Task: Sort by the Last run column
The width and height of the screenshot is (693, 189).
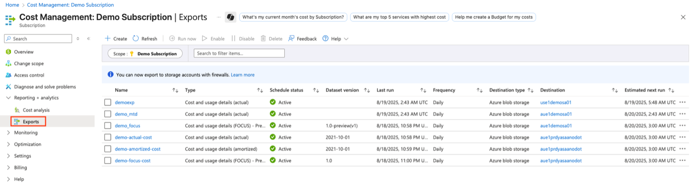Action: coord(423,90)
